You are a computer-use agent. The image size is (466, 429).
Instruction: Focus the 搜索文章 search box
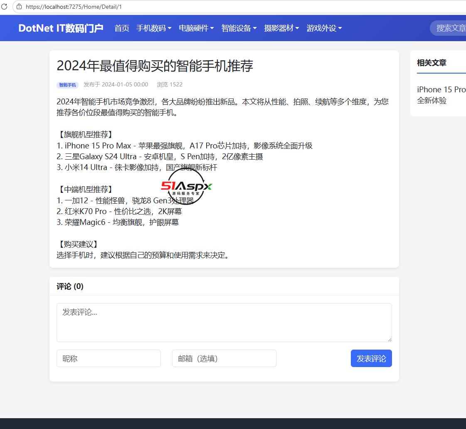448,28
